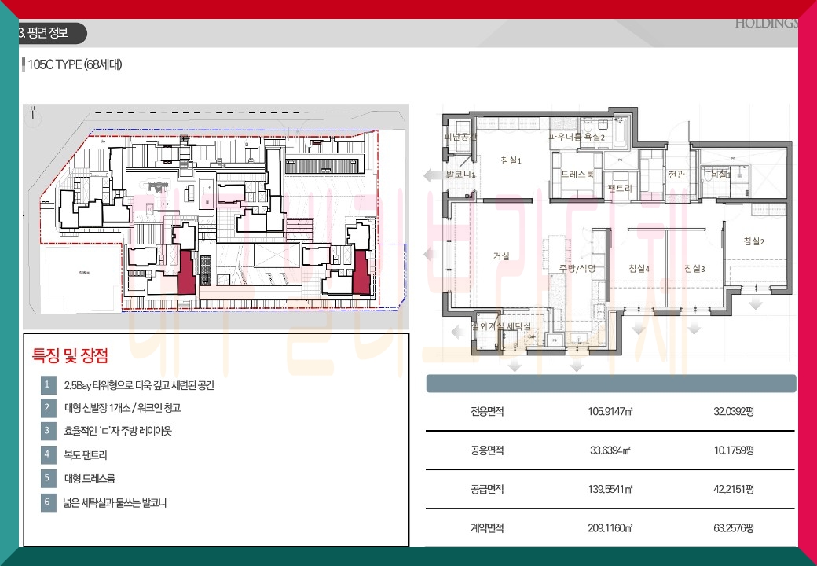Click the '209.1160㎡' value
The height and width of the screenshot is (566, 817).
click(x=610, y=528)
